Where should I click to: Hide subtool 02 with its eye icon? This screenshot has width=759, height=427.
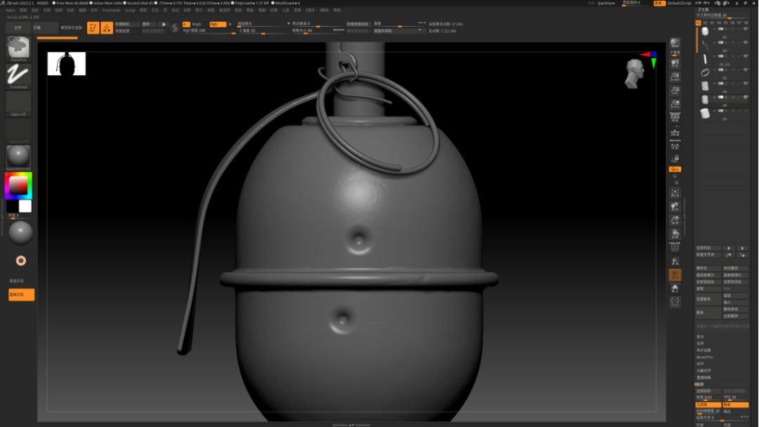[746, 29]
